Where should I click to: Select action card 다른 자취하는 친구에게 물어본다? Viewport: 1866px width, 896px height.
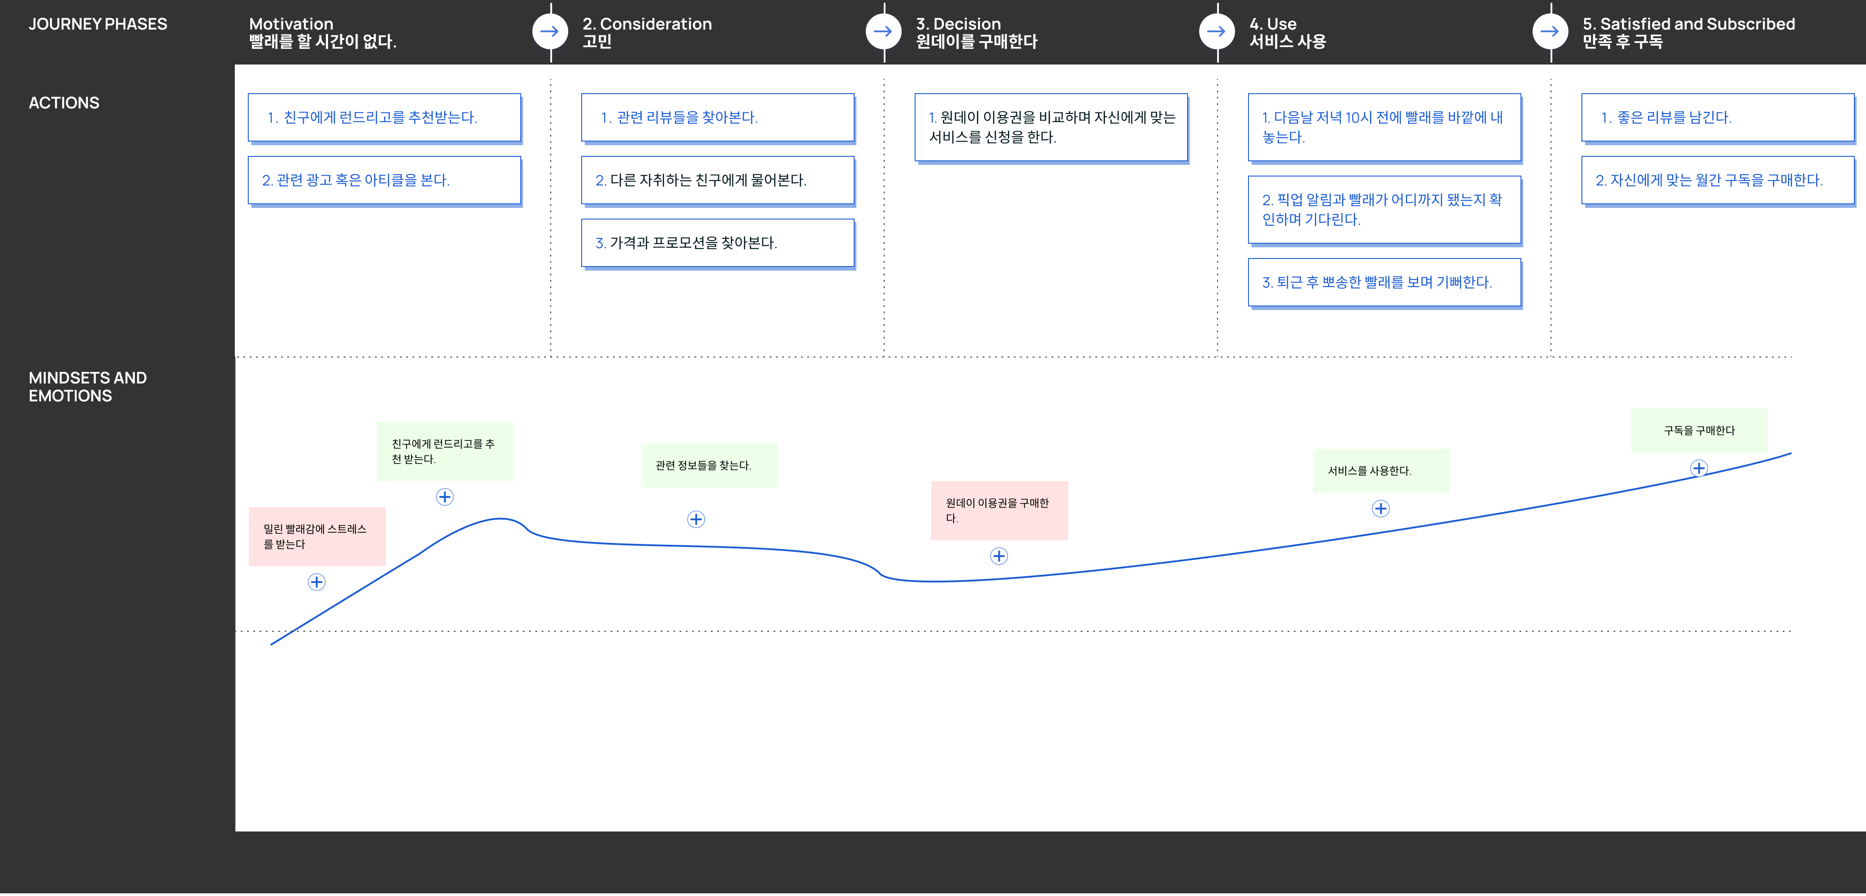718,180
